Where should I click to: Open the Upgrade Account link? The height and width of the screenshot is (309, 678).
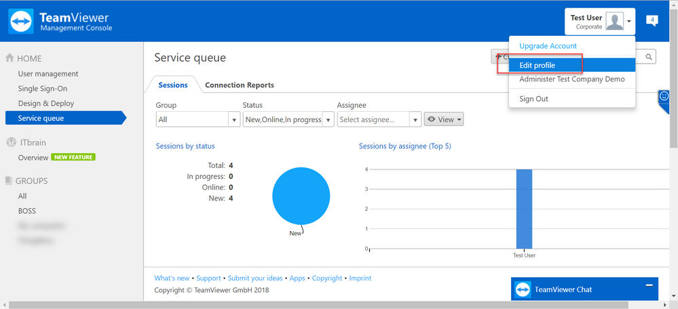click(x=548, y=46)
